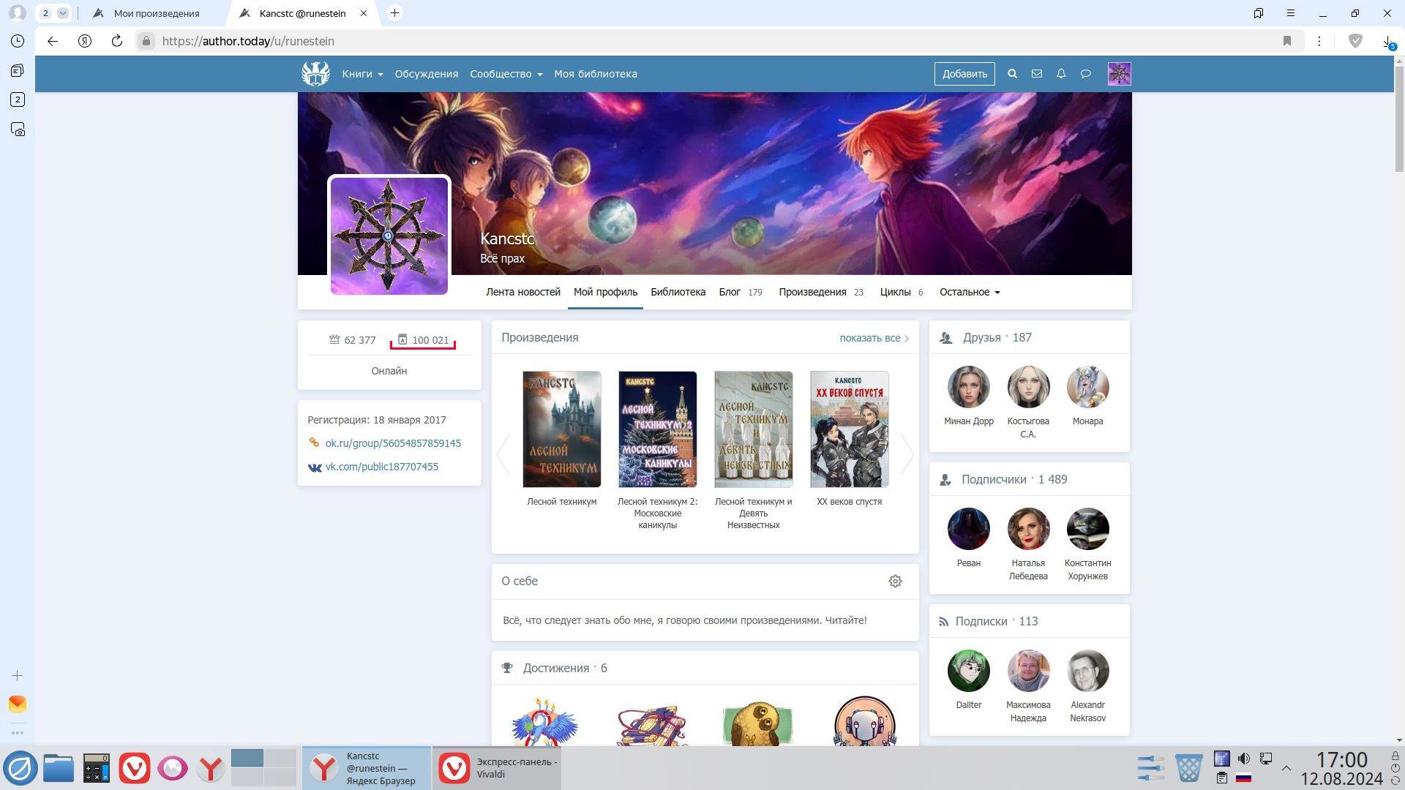The image size is (1405, 790).
Task: Expand the Сообщество dropdown menu
Action: tap(506, 74)
